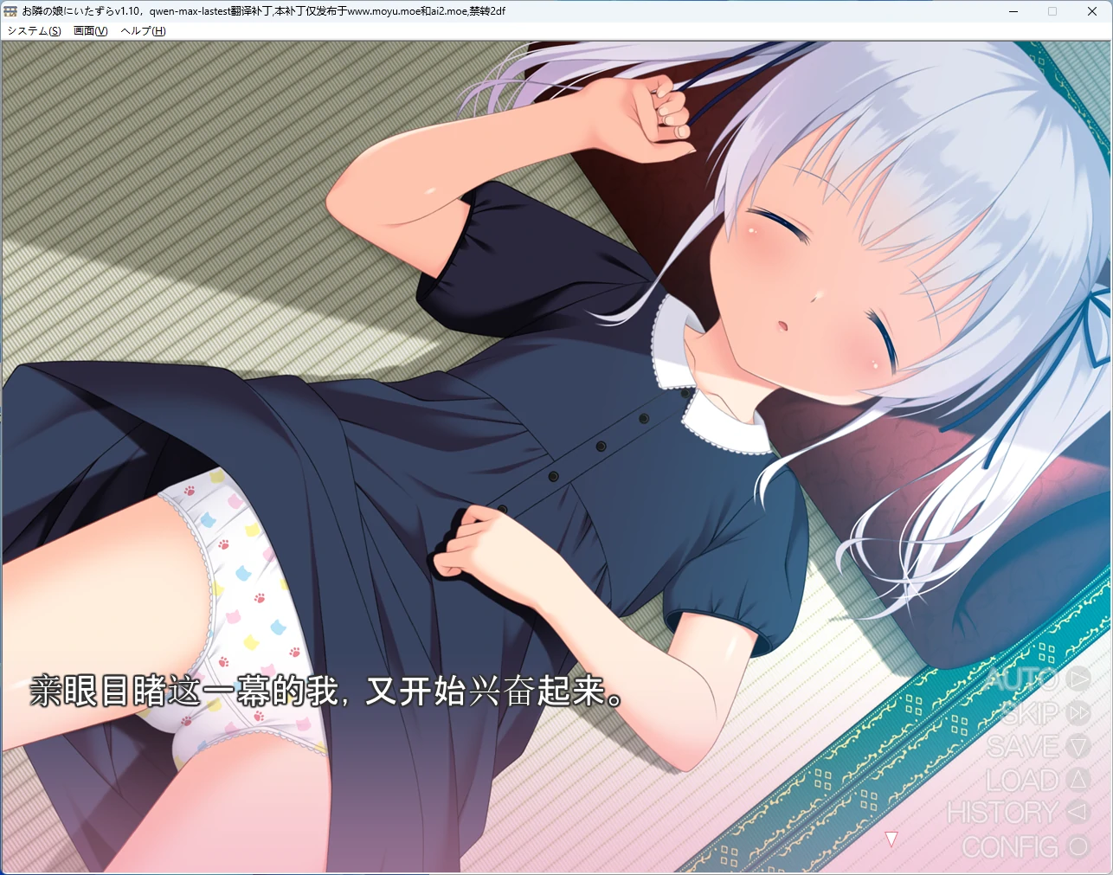Minimize the game window
The width and height of the screenshot is (1113, 875).
point(1013,11)
